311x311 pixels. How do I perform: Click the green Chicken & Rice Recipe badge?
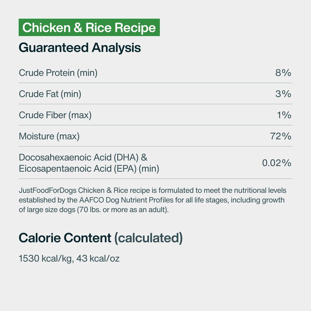(89, 28)
